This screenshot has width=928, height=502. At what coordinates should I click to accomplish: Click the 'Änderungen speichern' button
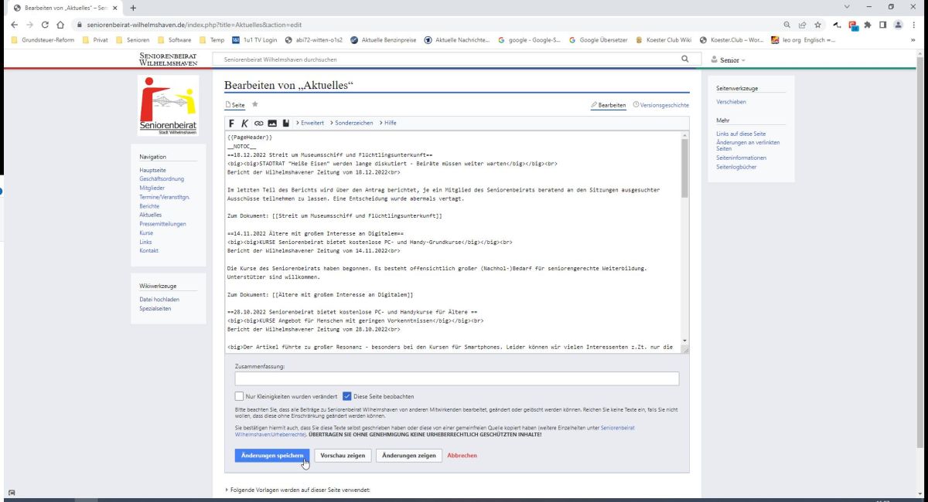[x=272, y=456]
